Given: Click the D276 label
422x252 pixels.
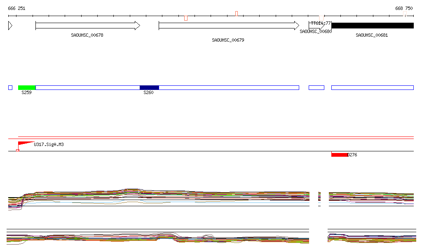Looking at the screenshot, I should (x=352, y=155).
